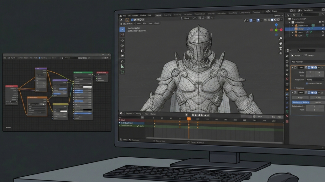
Task: Switch to the Animation workspace tab
Action: coord(221,14)
